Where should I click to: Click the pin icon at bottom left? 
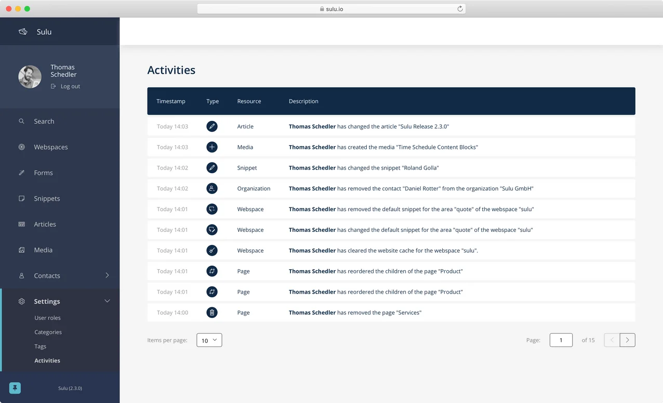(15, 387)
